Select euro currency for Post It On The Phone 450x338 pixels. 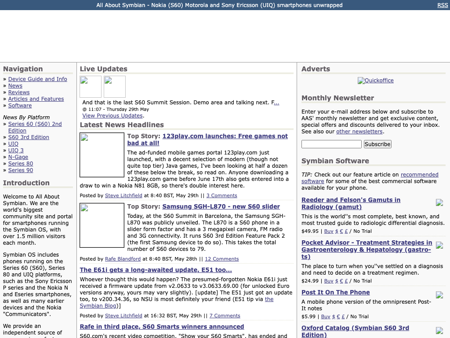pos(338,316)
